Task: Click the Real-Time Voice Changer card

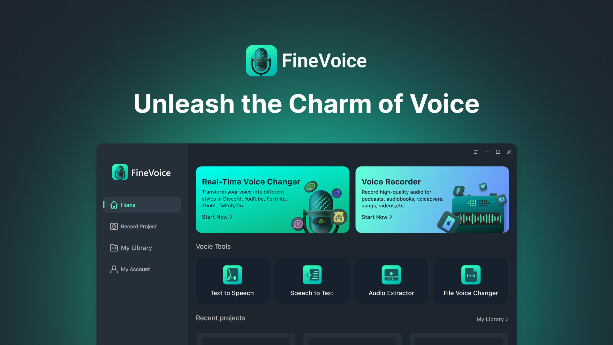Action: pos(272,199)
